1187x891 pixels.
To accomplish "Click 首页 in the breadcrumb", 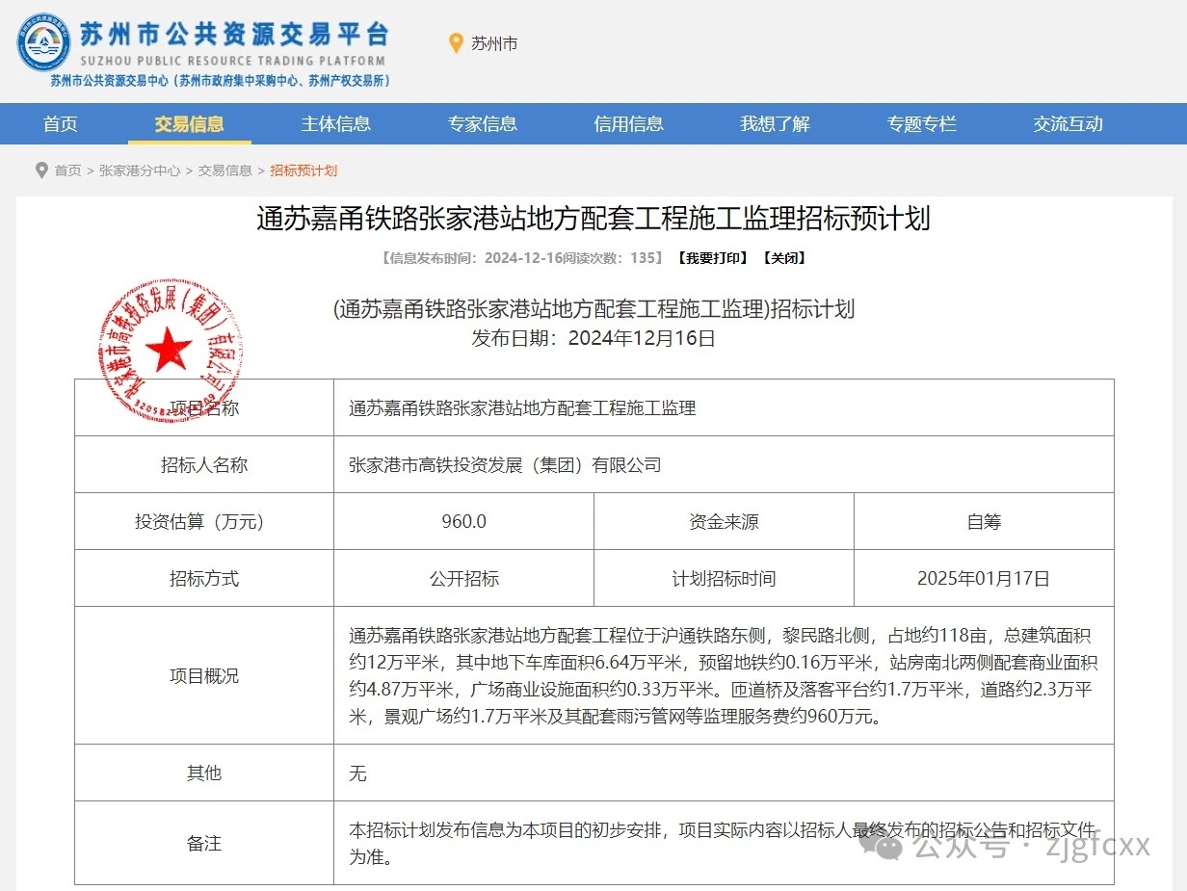I will [67, 170].
